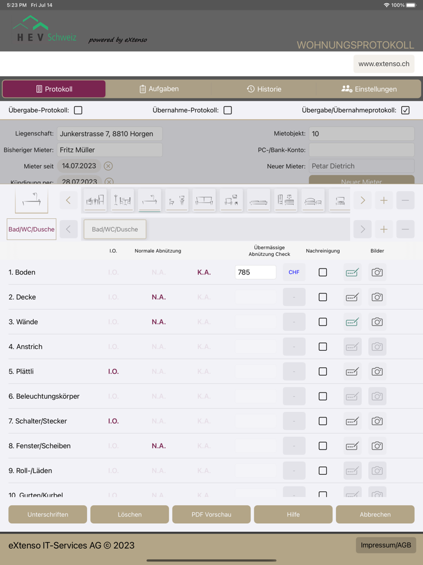Tick Nachreinigung for Decke

pos(323,297)
